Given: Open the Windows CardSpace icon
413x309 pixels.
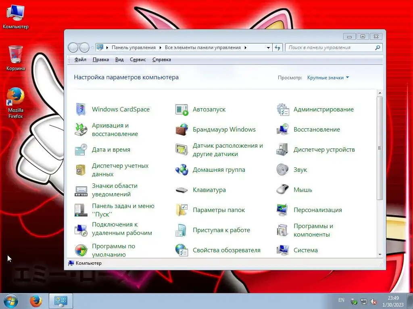Looking at the screenshot, I should [81, 109].
